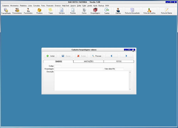
Task: Go to next record with right arrow
Action: tap(126, 56)
